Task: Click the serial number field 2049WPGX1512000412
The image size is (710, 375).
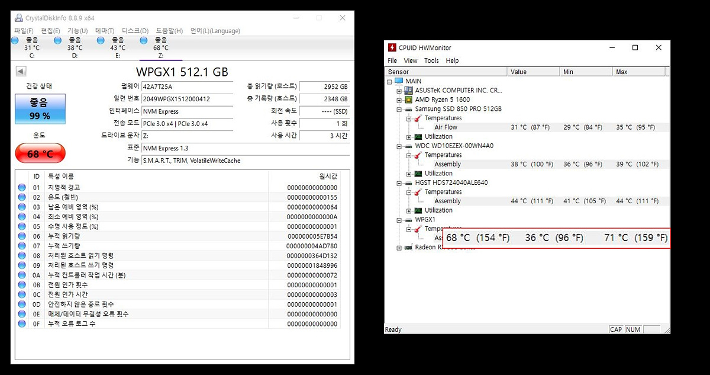Action: [x=187, y=99]
